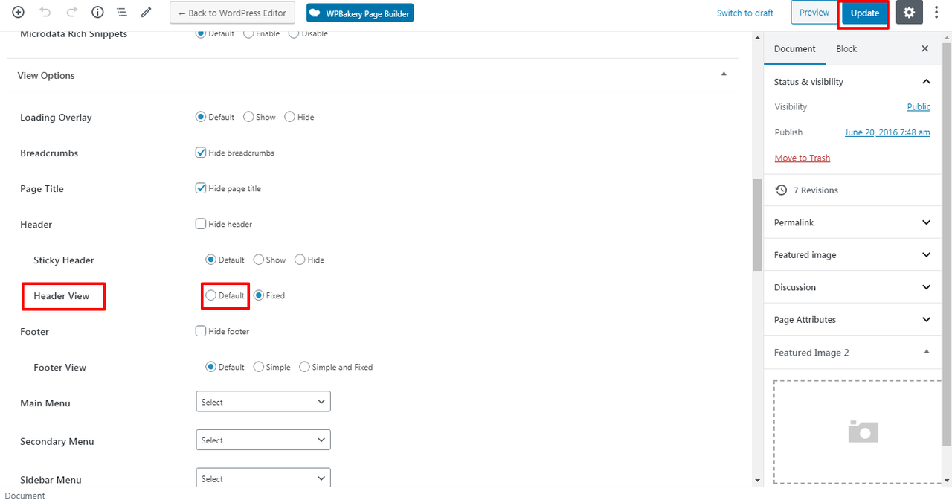Select Default for Header View

point(211,295)
